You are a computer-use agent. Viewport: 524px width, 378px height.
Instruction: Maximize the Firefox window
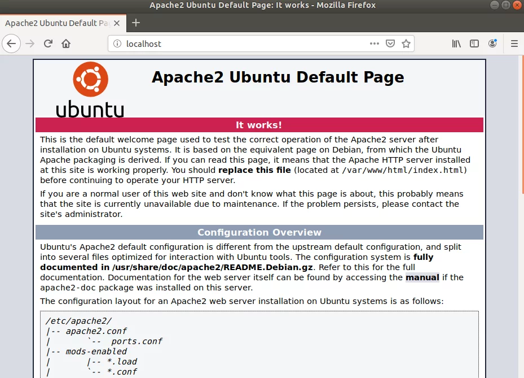(505, 5)
